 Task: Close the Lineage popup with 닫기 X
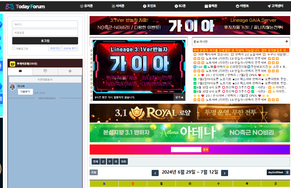click(x=179, y=97)
